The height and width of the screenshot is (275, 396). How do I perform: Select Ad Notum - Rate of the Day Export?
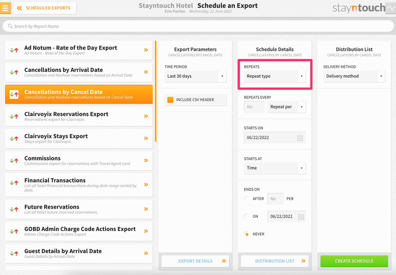[79, 50]
